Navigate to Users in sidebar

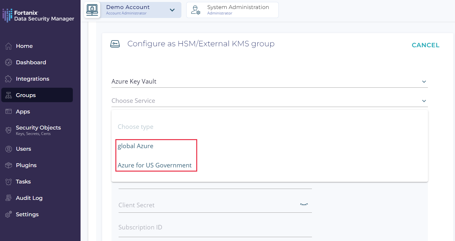24,149
